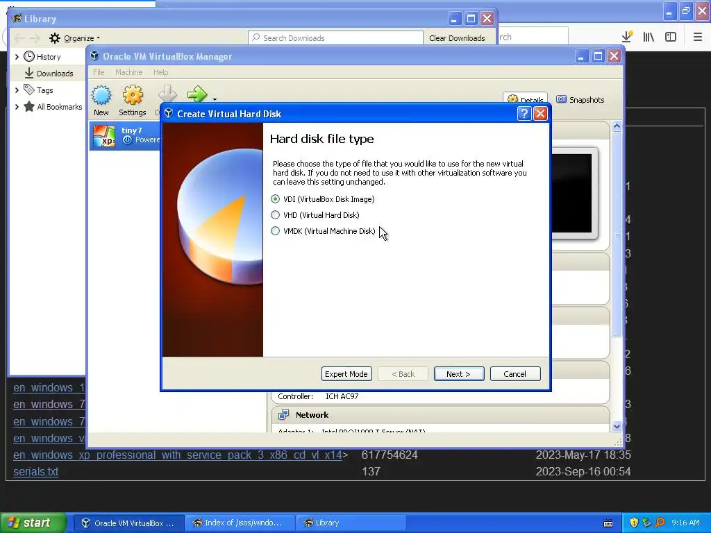711x533 pixels.
Task: Click the Library forward arrow
Action: [35, 38]
